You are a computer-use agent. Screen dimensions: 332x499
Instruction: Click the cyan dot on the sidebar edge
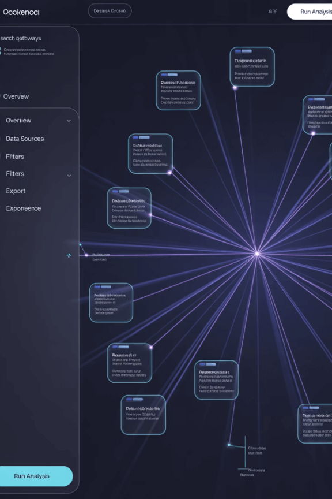tap(80, 244)
